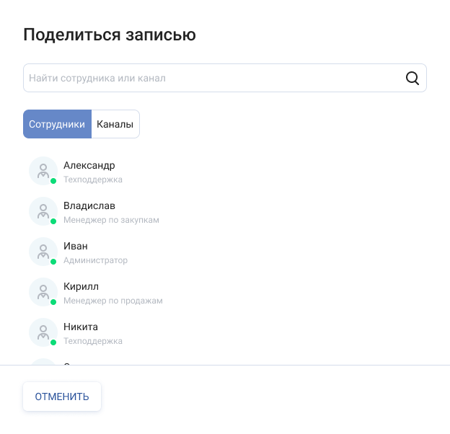
Task: Click Александр's avatar icon
Action: (43, 171)
